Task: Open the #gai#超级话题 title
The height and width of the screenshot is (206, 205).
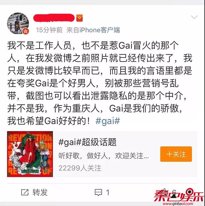Action: click(88, 142)
